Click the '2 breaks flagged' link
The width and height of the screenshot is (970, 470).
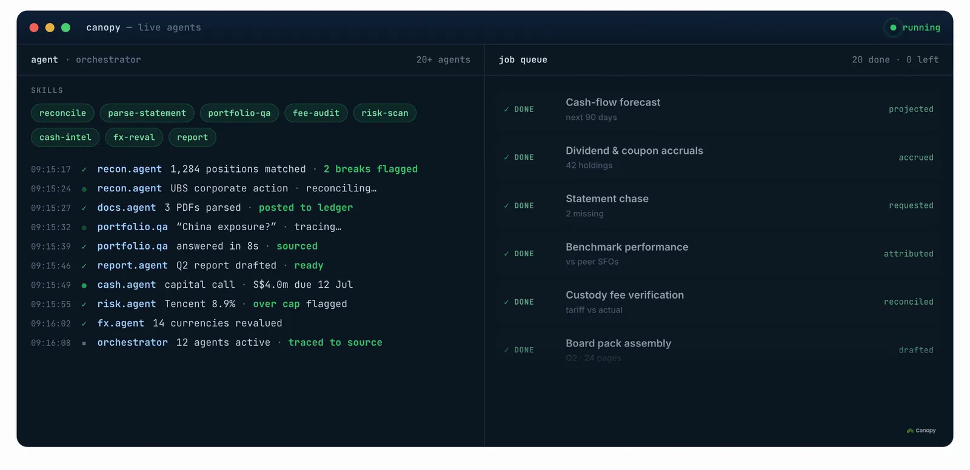pos(370,169)
